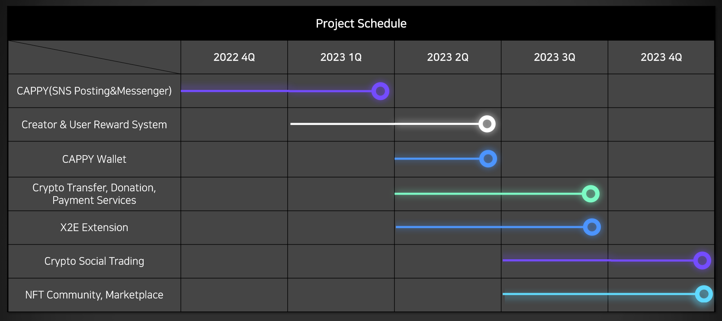
Task: Select the 2023 1Q column header
Action: [341, 57]
